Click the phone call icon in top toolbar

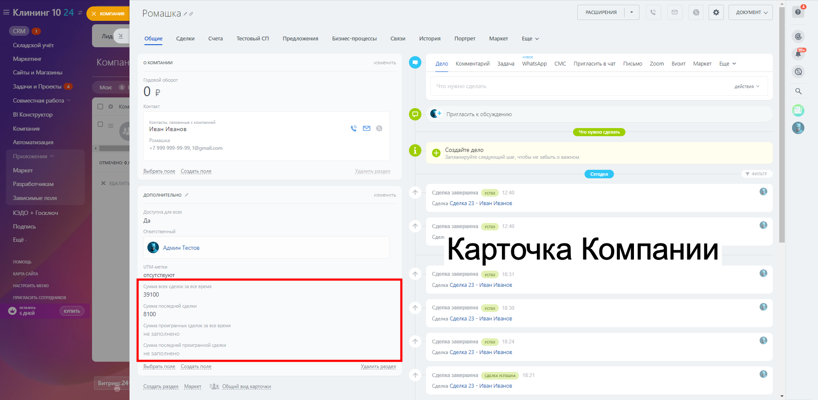coord(653,12)
